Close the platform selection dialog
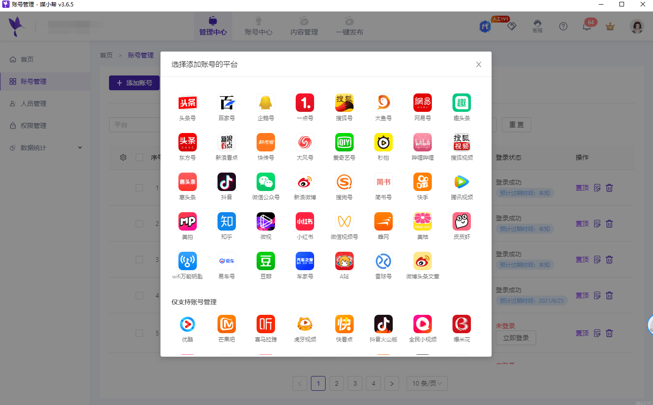653x405 pixels. (x=479, y=64)
